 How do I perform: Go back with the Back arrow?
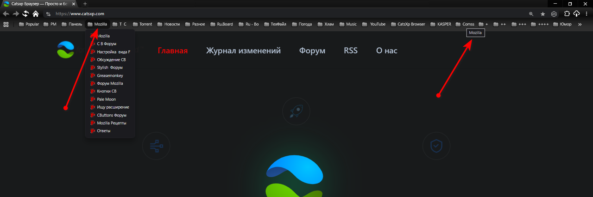click(x=6, y=14)
